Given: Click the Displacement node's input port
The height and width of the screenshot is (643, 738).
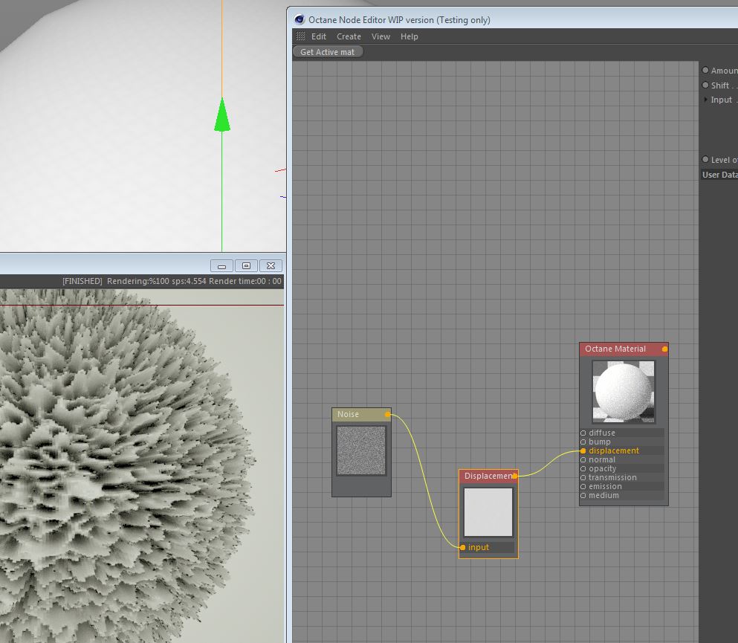Looking at the screenshot, I should click(x=463, y=547).
